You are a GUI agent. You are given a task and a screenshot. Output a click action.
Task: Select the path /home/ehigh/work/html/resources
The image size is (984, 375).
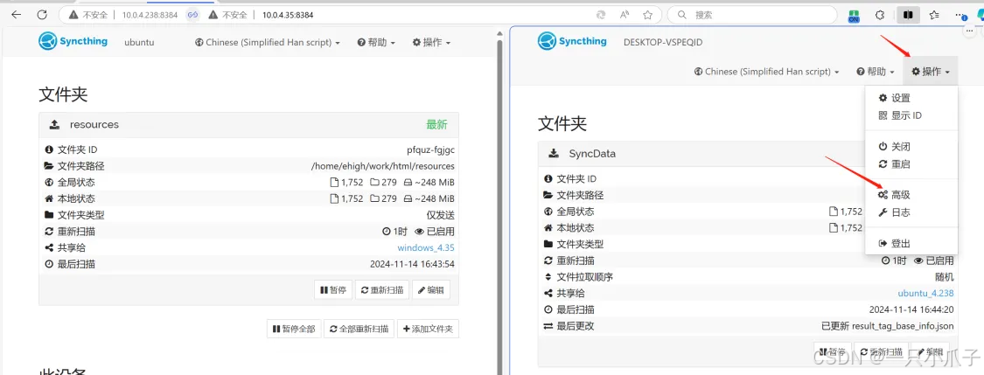pyautogui.click(x=383, y=166)
